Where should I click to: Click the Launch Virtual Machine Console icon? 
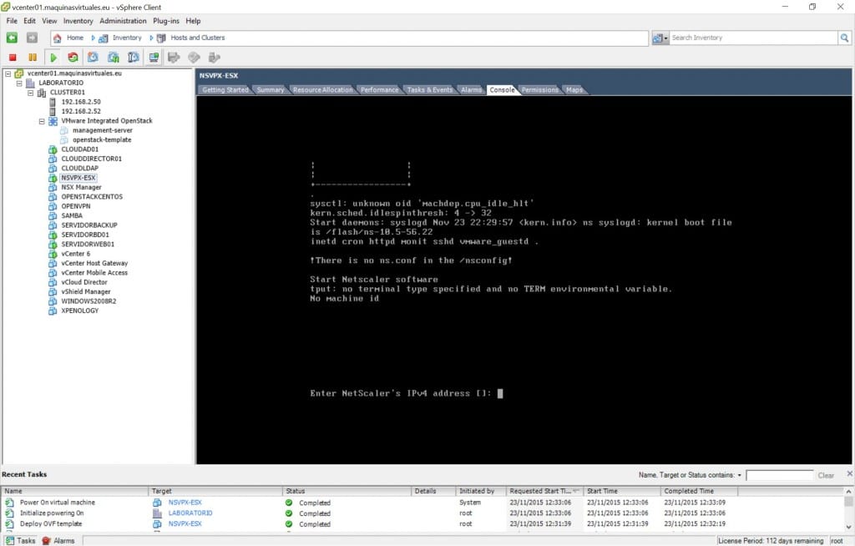click(x=154, y=58)
